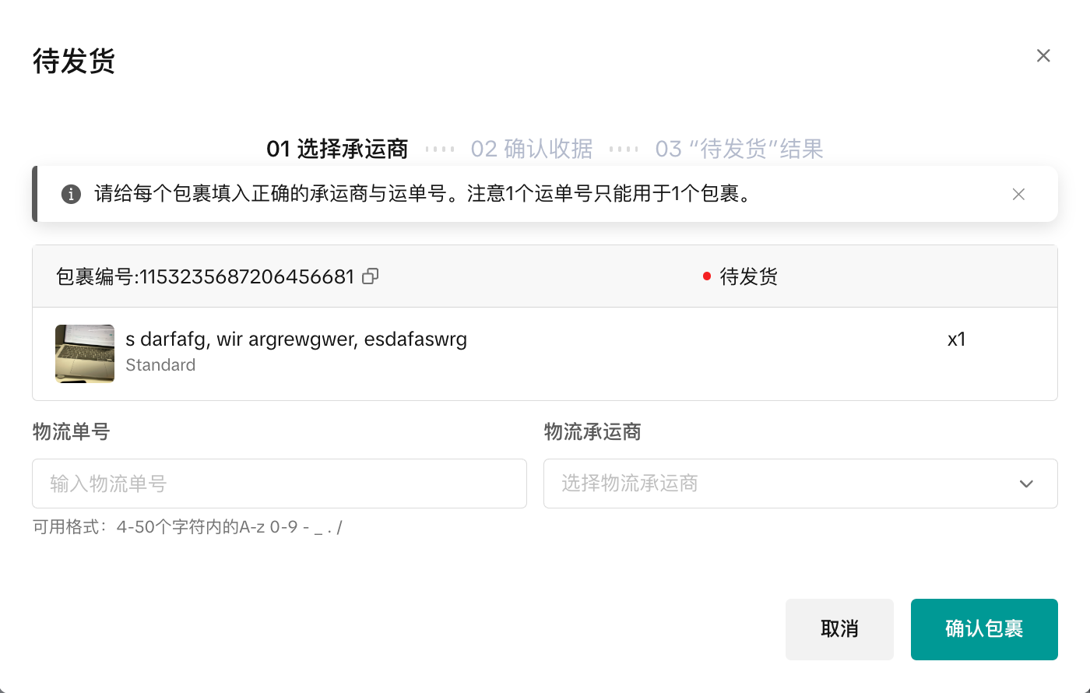This screenshot has width=1090, height=693.
Task: Click the 可用格式 format hint text
Action: pyautogui.click(x=187, y=527)
